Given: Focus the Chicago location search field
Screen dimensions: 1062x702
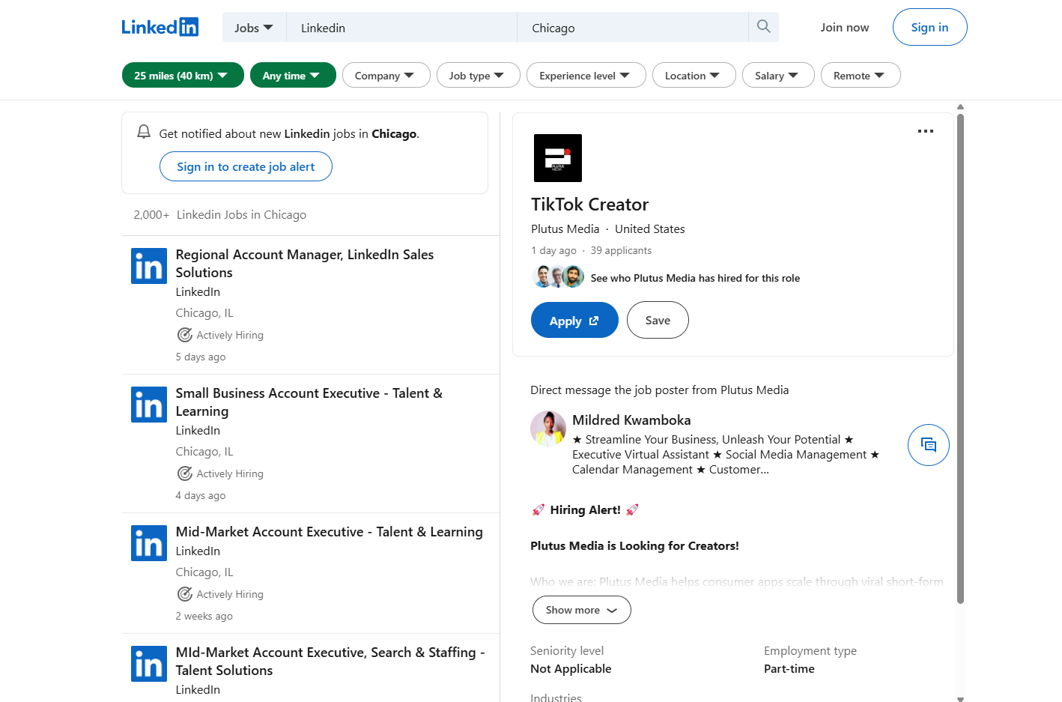Looking at the screenshot, I should tap(633, 28).
